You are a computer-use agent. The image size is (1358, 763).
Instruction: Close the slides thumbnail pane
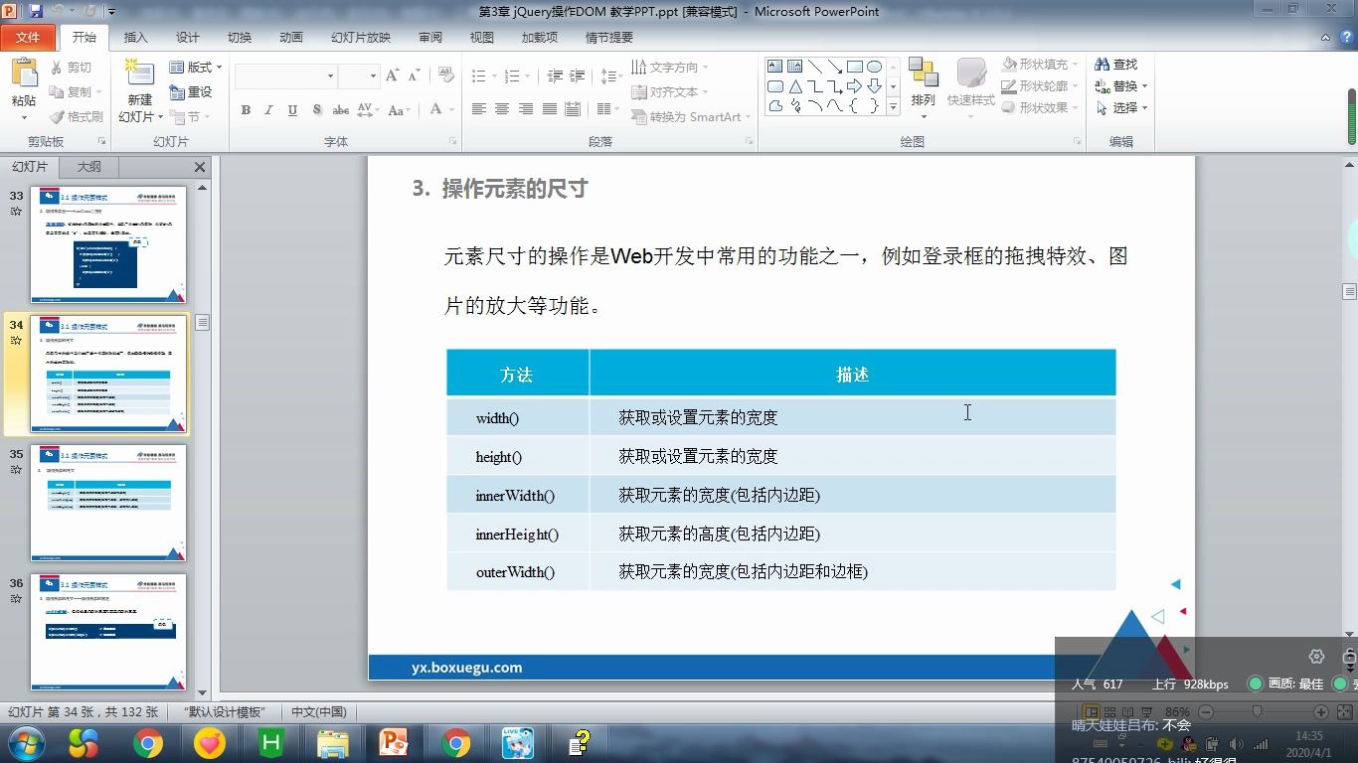(x=200, y=167)
